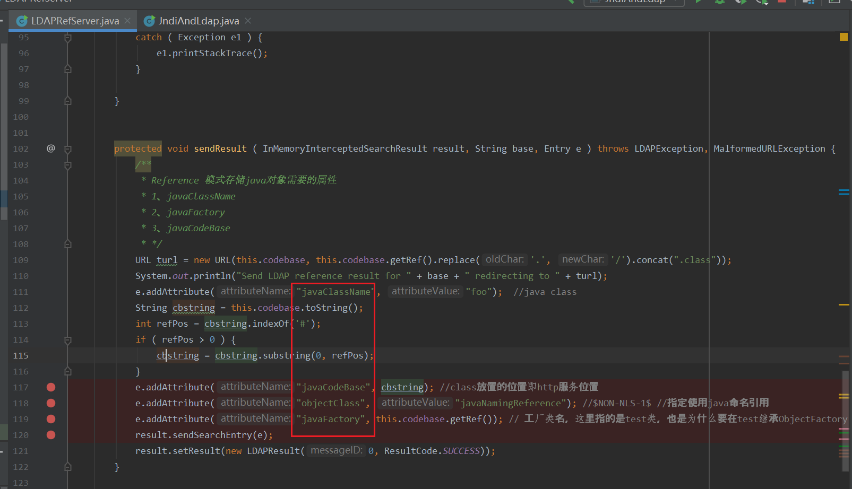
Task: Click 'cbstring' declaration on line 112
Action: (194, 308)
